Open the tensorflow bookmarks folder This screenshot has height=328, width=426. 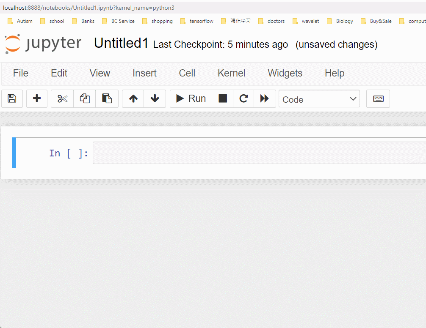[x=197, y=21]
